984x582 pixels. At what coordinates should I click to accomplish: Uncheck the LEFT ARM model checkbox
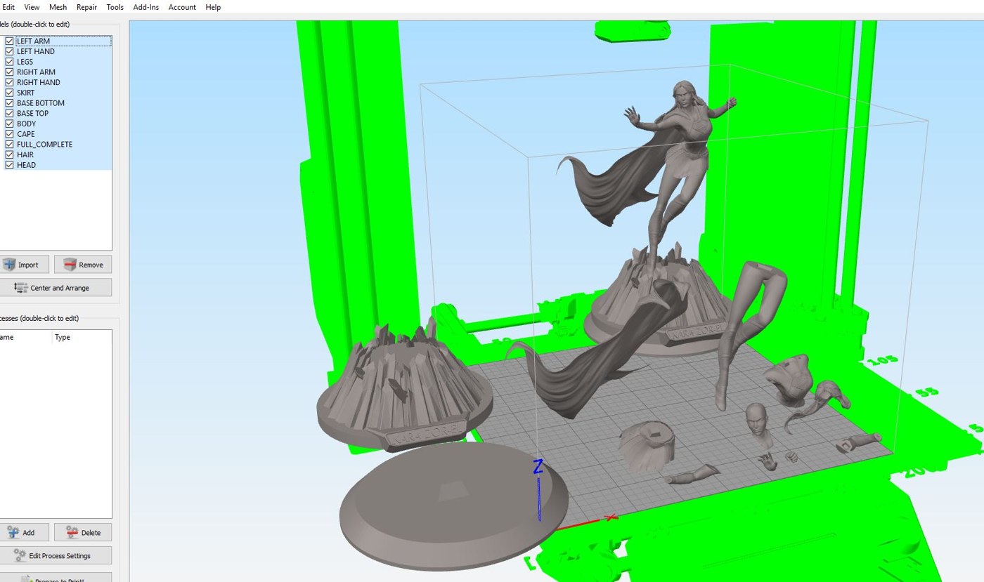coord(9,41)
